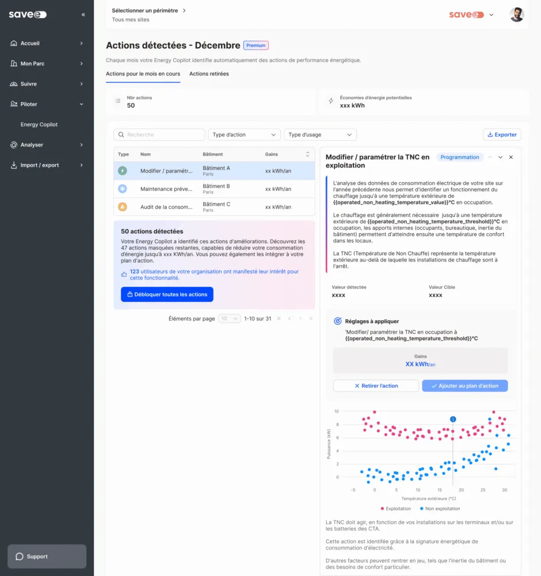The width and height of the screenshot is (541, 576).
Task: Click the user avatar photo
Action: (516, 15)
